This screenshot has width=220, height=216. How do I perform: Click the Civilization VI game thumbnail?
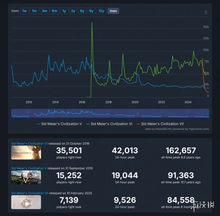click(26, 153)
